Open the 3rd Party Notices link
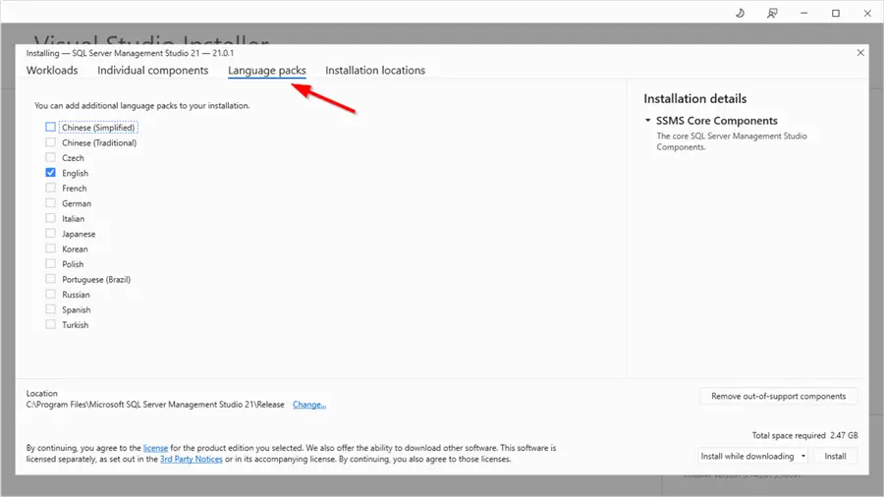The image size is (884, 497). pos(192,460)
